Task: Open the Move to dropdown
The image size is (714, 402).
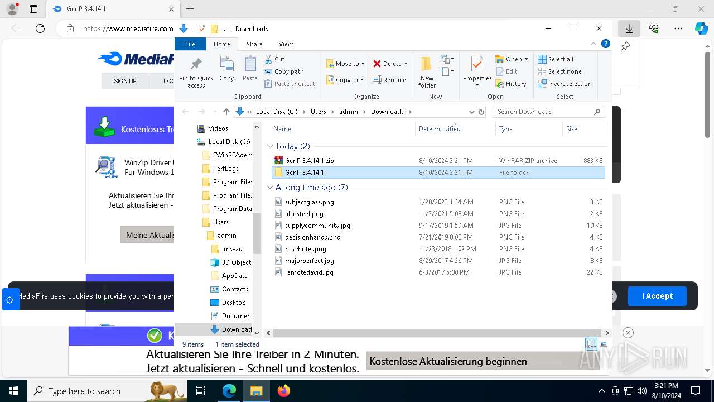Action: (345, 64)
